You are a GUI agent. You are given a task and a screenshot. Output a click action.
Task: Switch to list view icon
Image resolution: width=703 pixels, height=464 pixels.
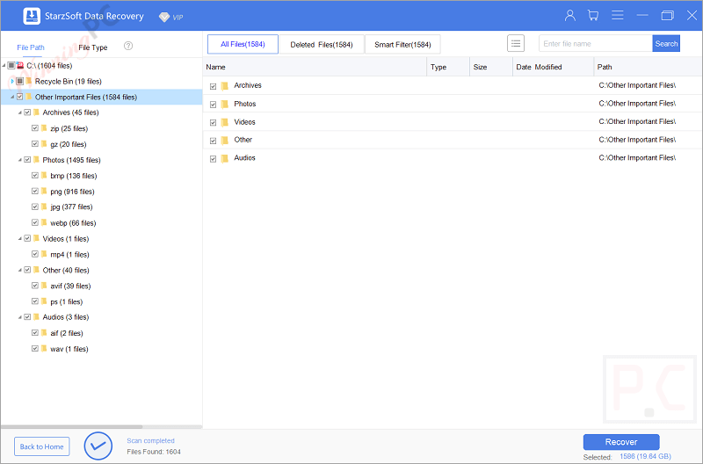516,43
